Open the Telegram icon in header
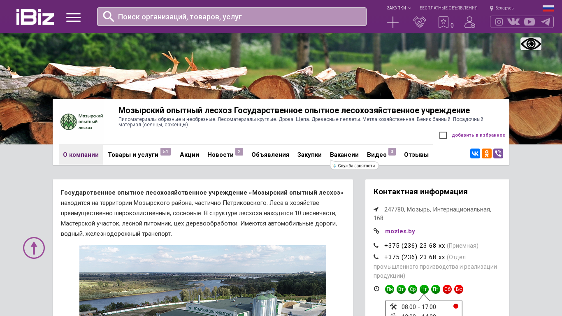The image size is (562, 316). [546, 22]
